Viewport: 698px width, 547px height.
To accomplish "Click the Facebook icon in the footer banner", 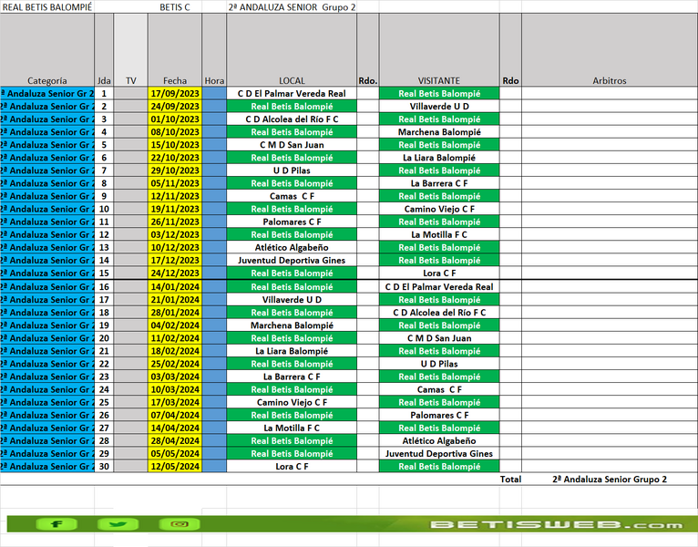I will click(x=56, y=524).
